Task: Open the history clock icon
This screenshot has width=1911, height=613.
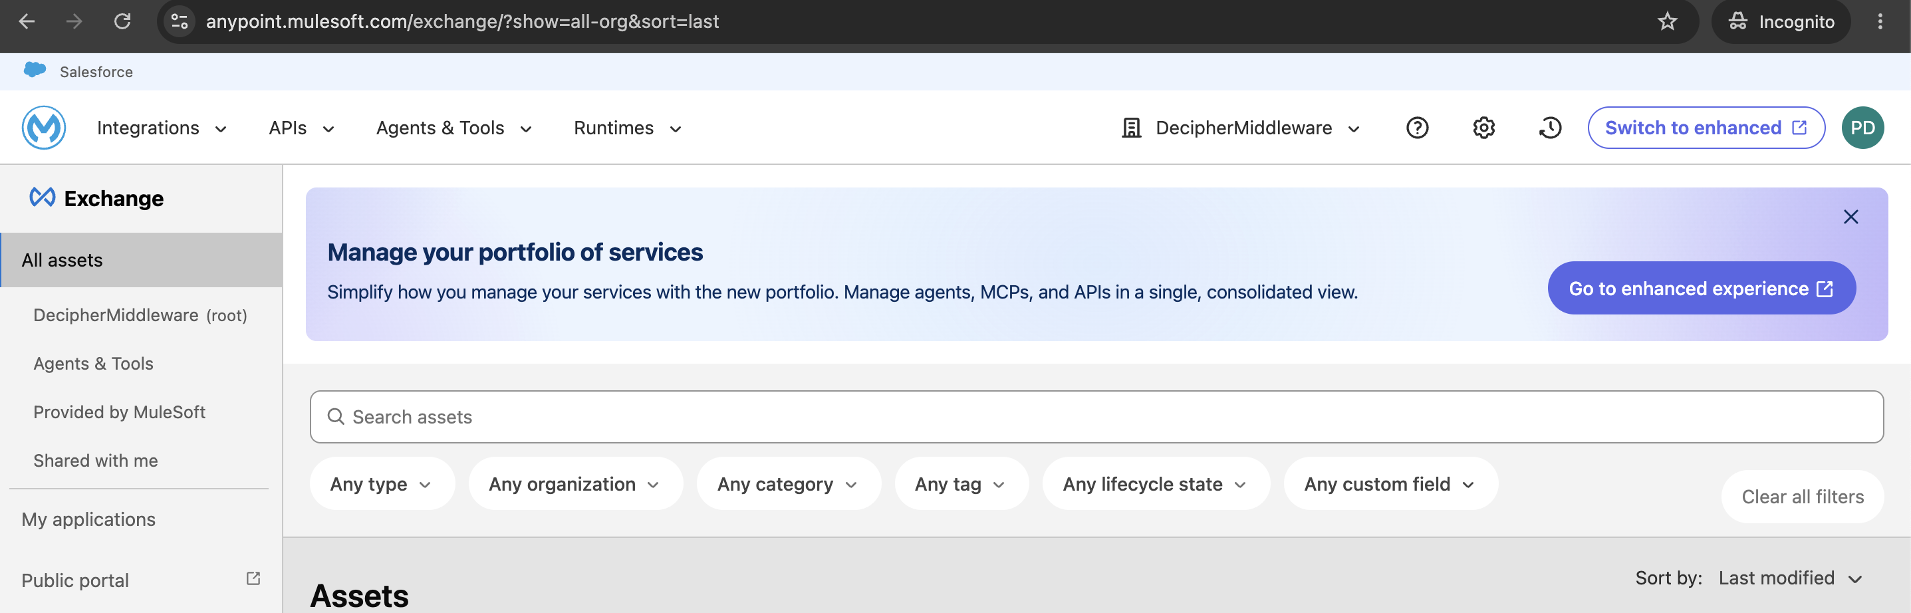Action: click(1550, 128)
